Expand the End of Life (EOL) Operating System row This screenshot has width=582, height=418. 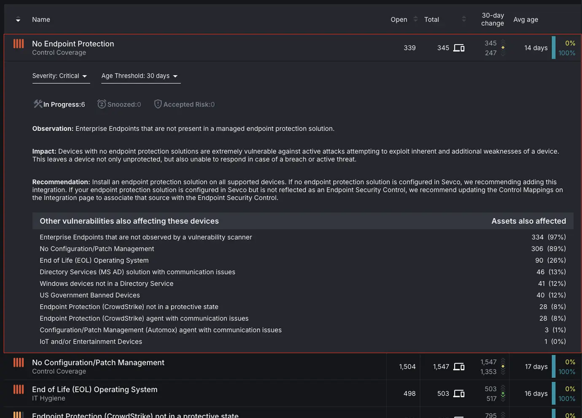pos(293,394)
